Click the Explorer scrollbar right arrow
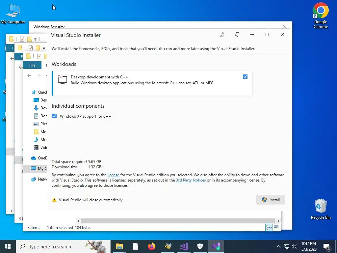The height and width of the screenshot is (253, 337). 278,221
